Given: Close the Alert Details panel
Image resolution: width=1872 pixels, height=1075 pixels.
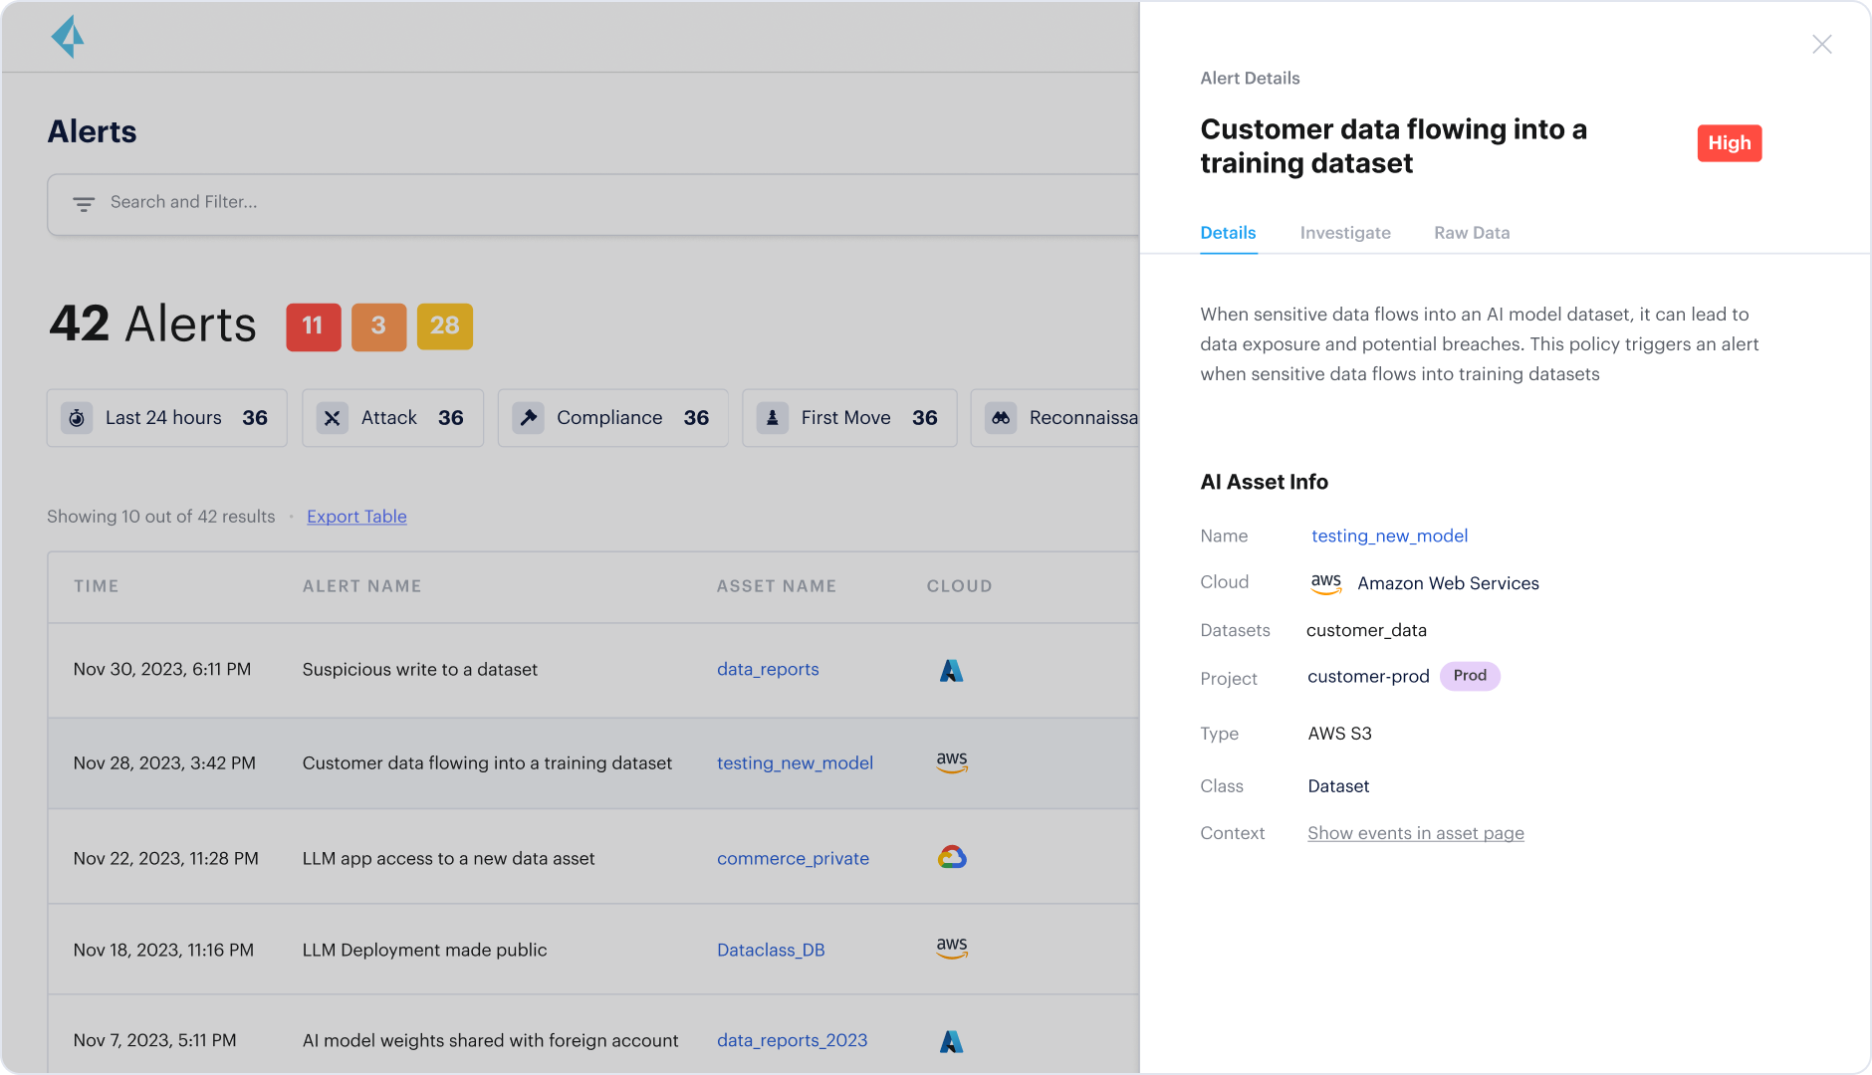Looking at the screenshot, I should click(x=1821, y=45).
